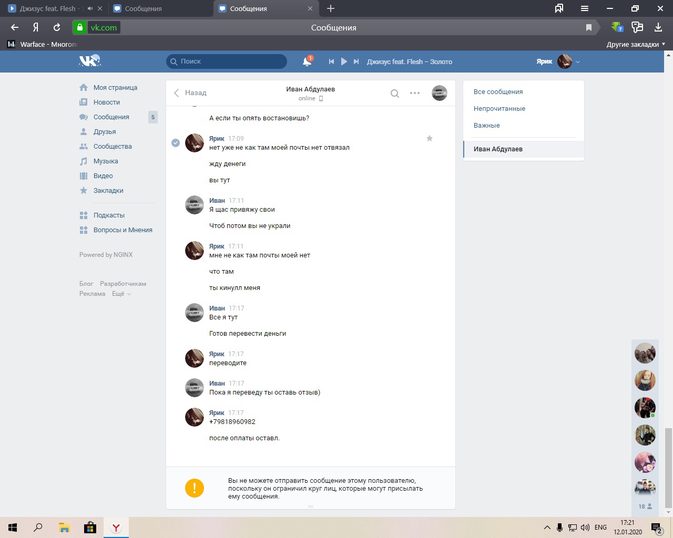Click the VK notifications bell icon
673x538 pixels.
pyautogui.click(x=307, y=61)
